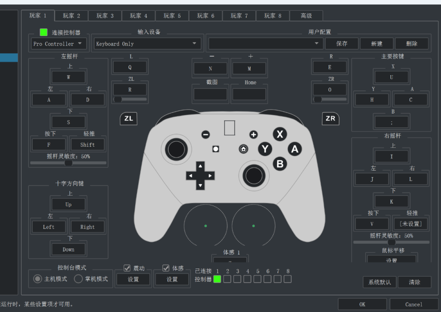
Task: Click the X button on controller image
Action: [x=280, y=134]
